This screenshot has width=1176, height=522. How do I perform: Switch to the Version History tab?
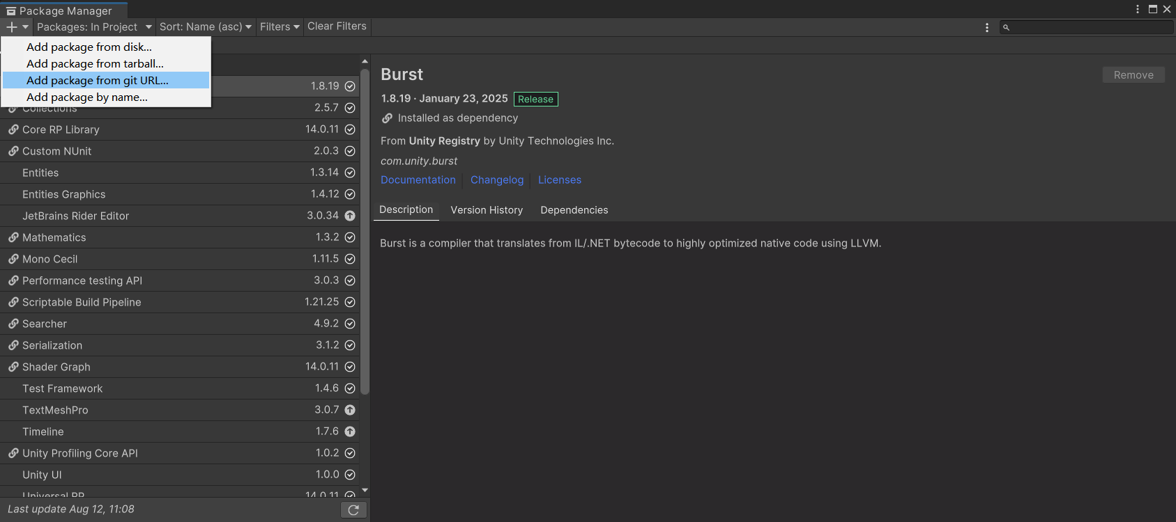point(487,210)
